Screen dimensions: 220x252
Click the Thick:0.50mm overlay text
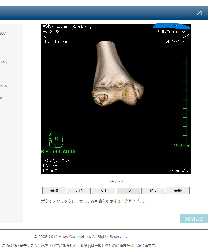point(55,42)
